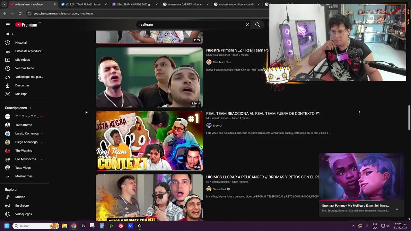Open the YouTube hamburger guide menu
The width and height of the screenshot is (411, 231).
click(8, 24)
